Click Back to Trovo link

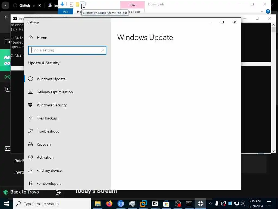tap(24, 192)
